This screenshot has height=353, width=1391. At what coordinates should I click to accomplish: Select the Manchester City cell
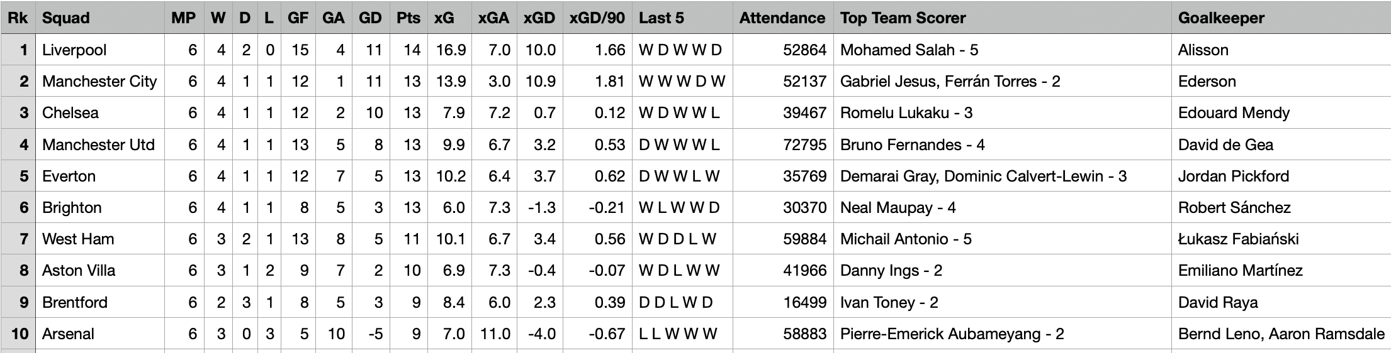point(100,81)
